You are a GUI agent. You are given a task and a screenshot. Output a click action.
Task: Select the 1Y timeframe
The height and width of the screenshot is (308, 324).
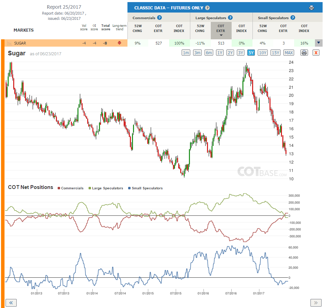[x=220, y=53]
